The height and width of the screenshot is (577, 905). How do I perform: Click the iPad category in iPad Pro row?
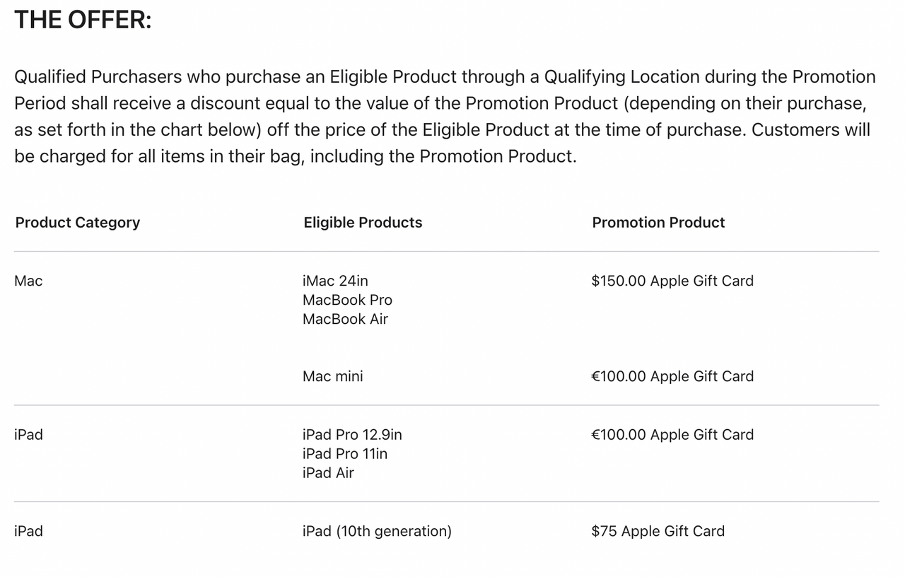pyautogui.click(x=28, y=434)
